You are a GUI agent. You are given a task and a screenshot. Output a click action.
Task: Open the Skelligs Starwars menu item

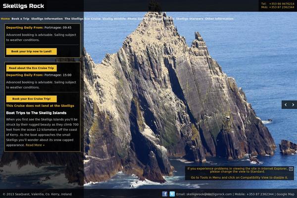[190, 19]
